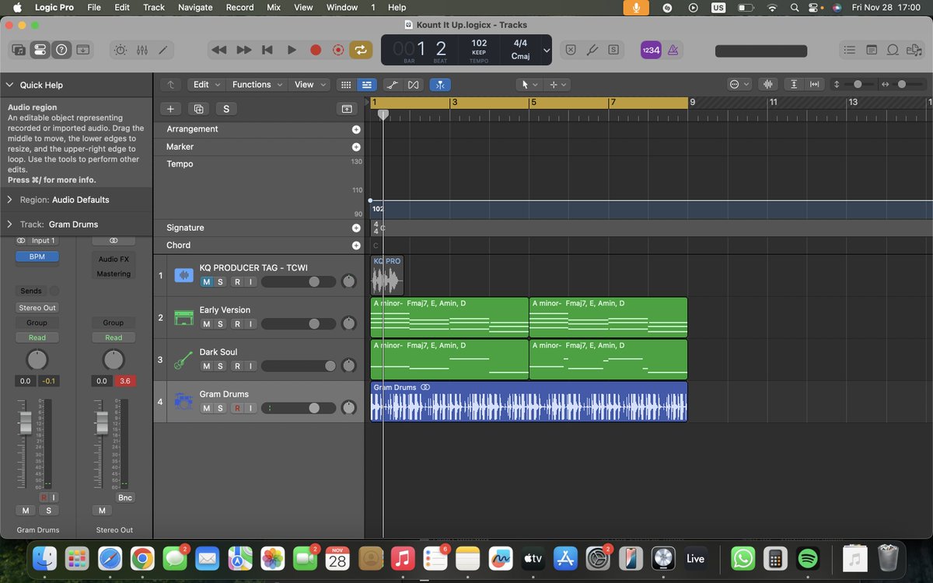Adjust the vertical zoom slider
This screenshot has height=583, width=933.
(x=858, y=85)
